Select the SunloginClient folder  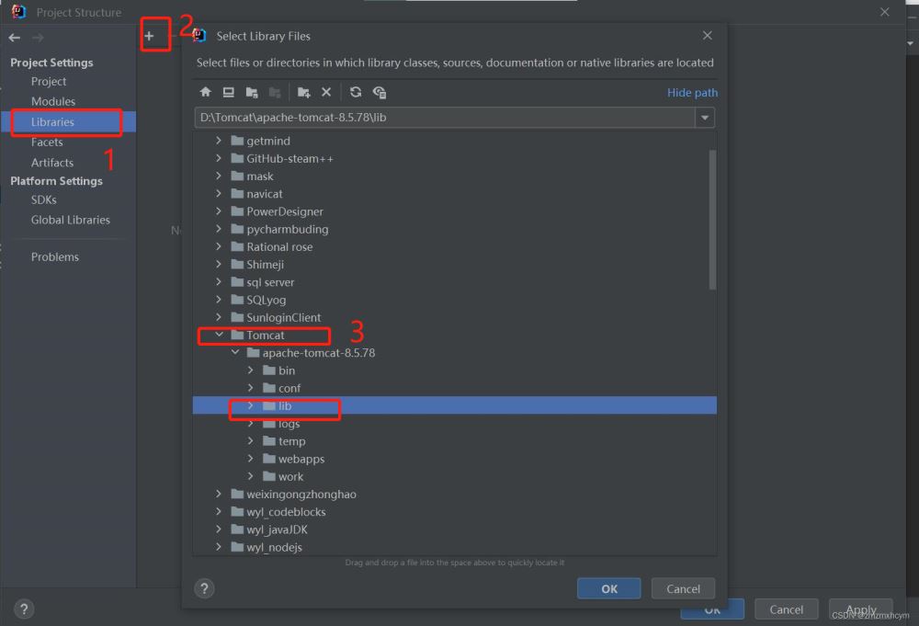284,317
